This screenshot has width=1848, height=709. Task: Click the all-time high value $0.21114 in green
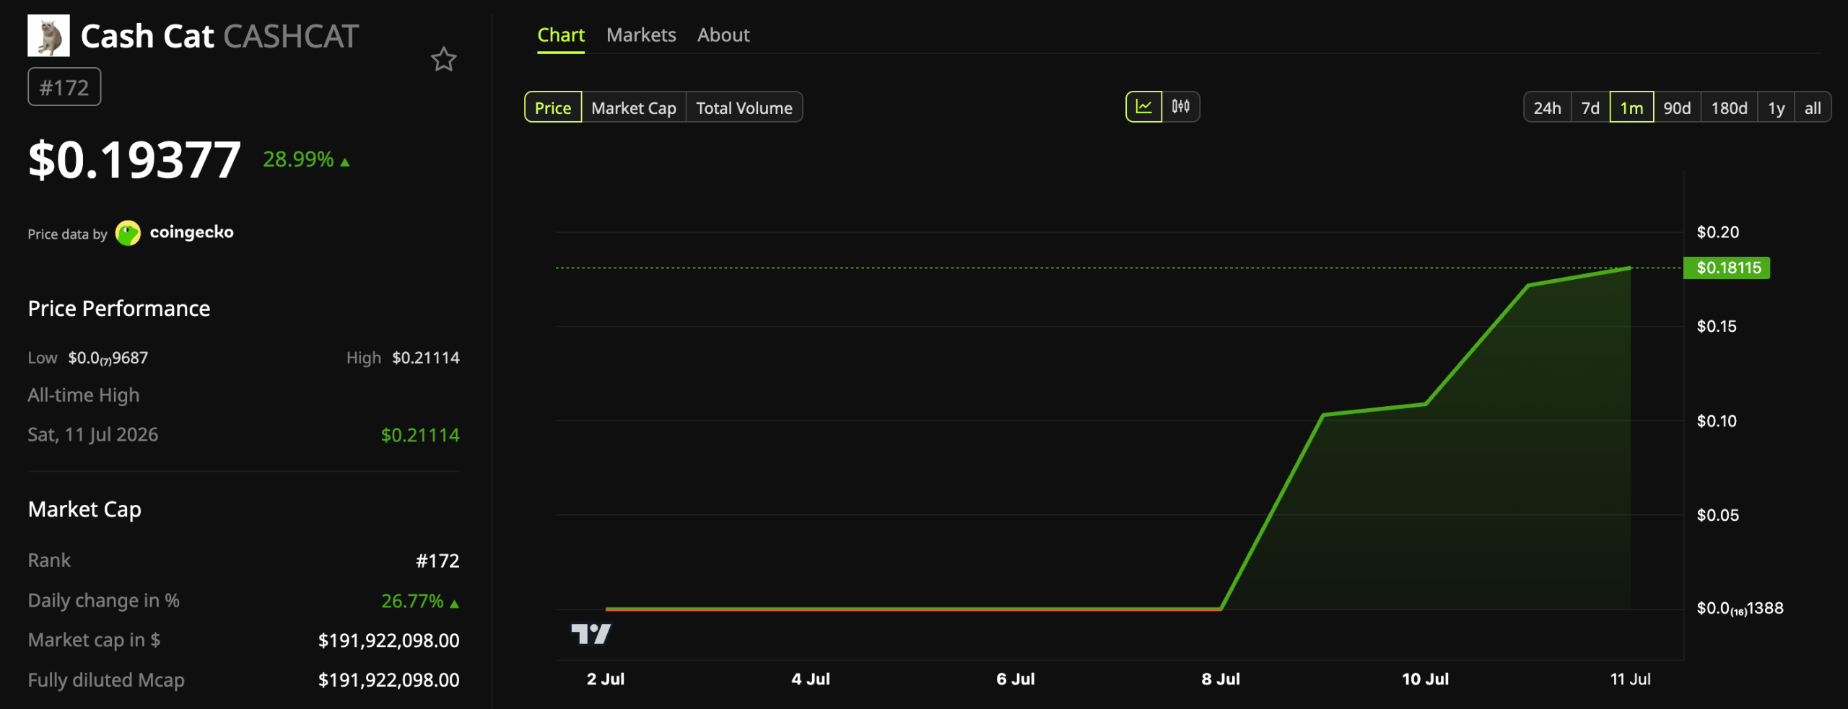420,435
